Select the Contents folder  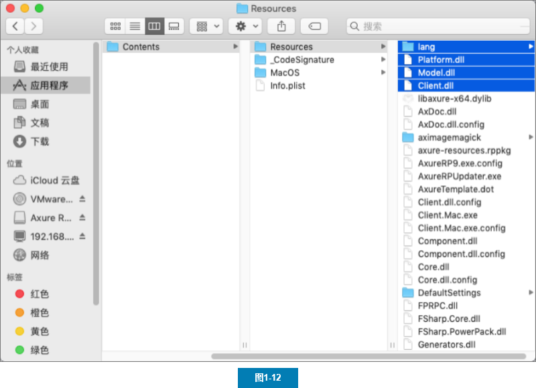tap(171, 47)
